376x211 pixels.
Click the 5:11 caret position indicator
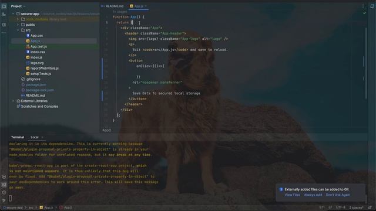tap(321, 207)
